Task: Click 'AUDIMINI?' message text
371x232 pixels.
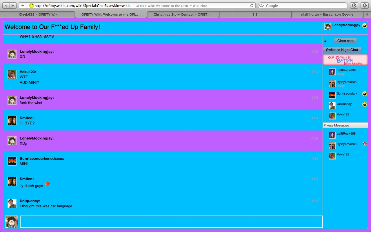Action: click(x=29, y=83)
